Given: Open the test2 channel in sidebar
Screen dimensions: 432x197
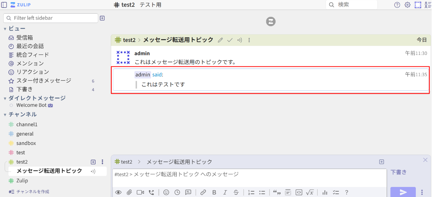Looking at the screenshot, I should 22,162.
